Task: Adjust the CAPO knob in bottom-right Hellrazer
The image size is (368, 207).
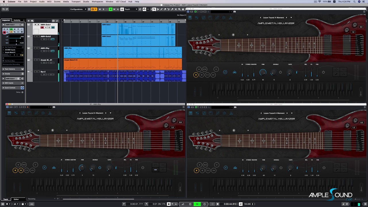Action: click(290, 168)
